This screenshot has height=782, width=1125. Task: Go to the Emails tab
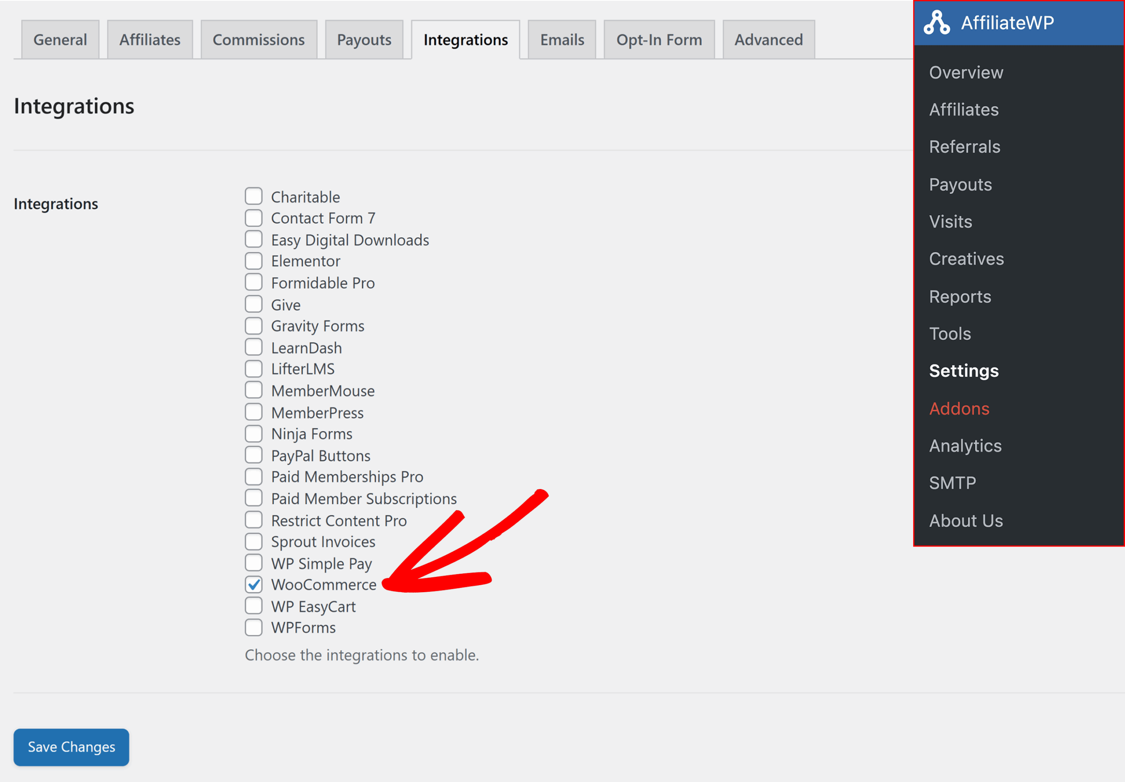[x=562, y=40]
